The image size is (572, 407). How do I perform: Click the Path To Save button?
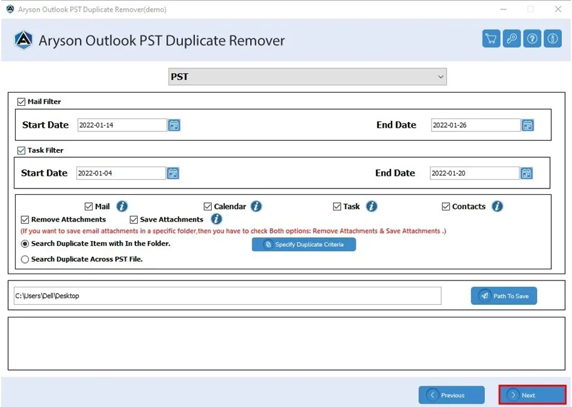tap(504, 296)
